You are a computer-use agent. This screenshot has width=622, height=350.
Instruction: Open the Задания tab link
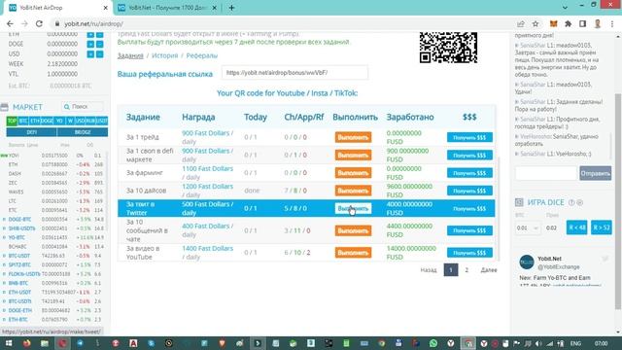130,55
